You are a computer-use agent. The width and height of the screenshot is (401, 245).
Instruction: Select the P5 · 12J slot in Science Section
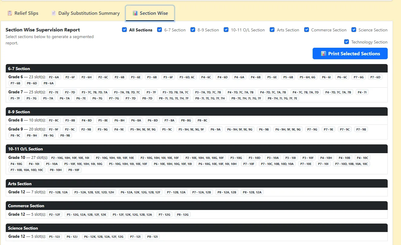coord(54,237)
